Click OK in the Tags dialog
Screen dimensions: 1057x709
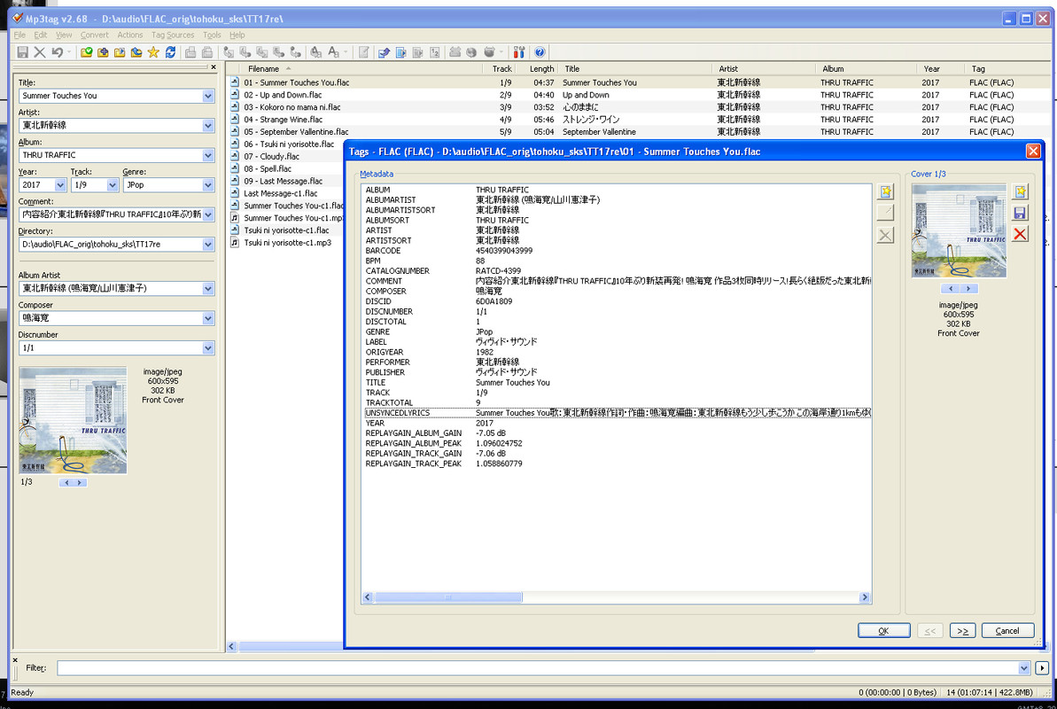[883, 631]
